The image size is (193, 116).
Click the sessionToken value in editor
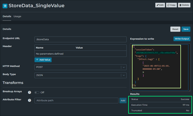coord(156,53)
